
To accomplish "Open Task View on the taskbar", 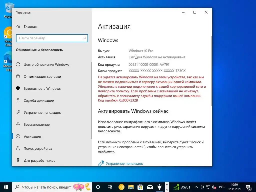I will 110,187.
